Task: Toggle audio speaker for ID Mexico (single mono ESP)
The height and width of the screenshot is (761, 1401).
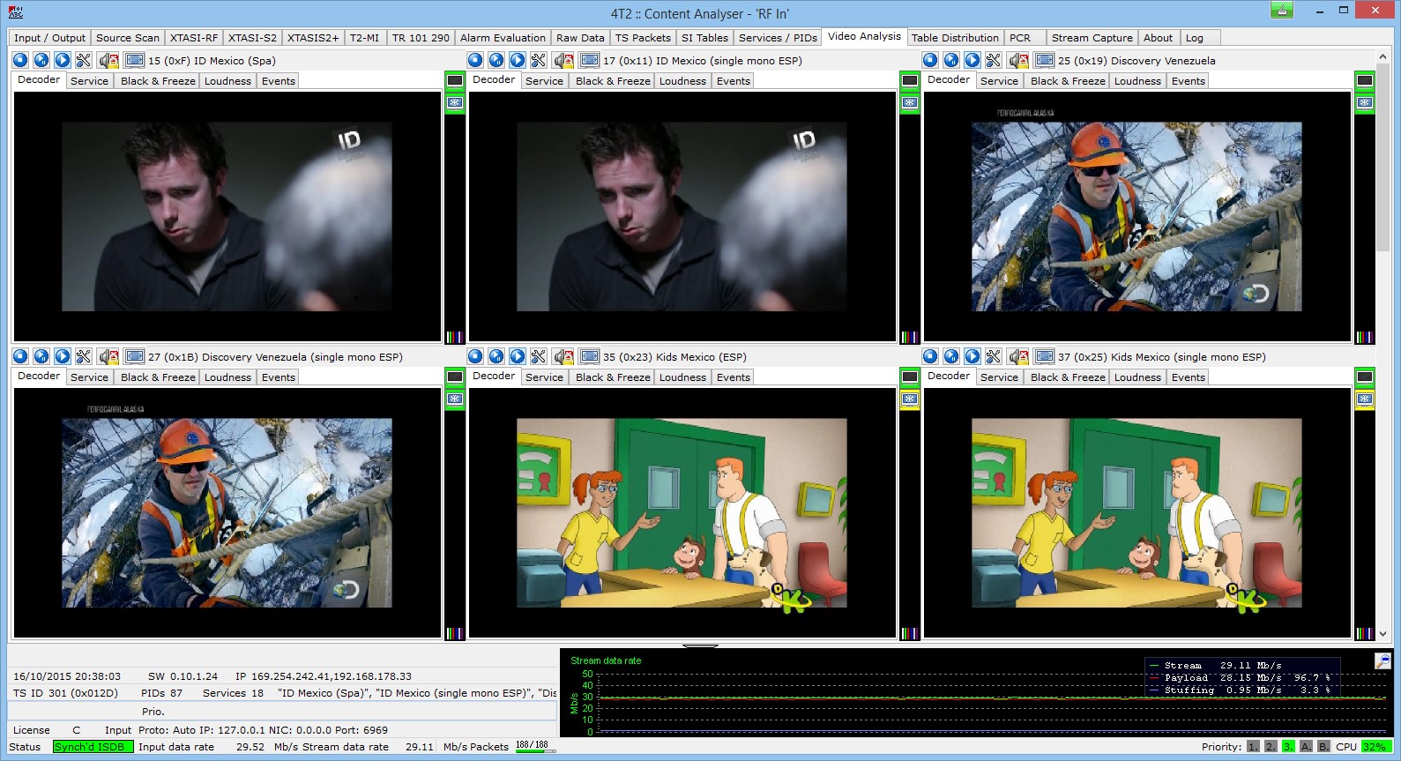Action: click(x=563, y=60)
